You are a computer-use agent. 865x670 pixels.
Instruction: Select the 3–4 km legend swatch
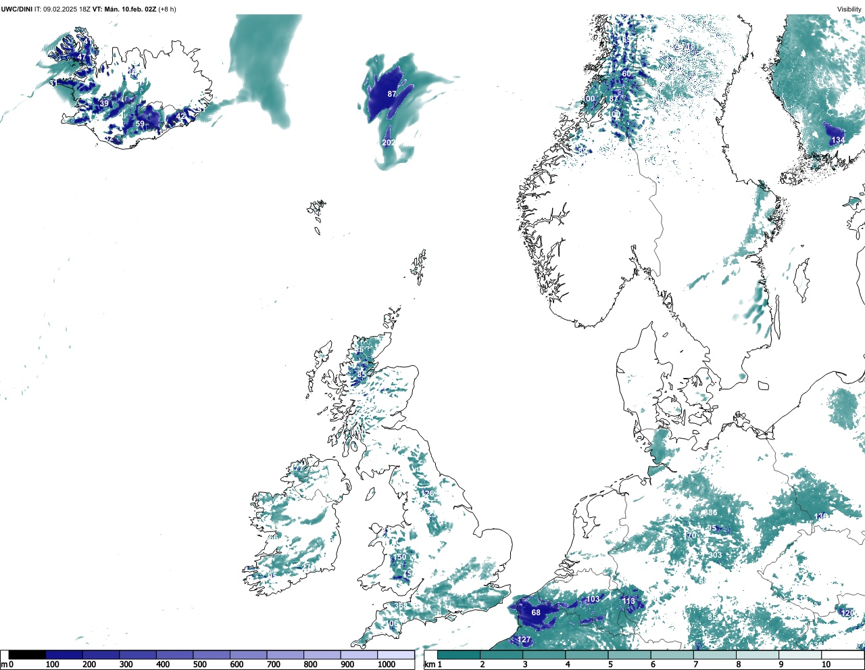[x=544, y=655]
